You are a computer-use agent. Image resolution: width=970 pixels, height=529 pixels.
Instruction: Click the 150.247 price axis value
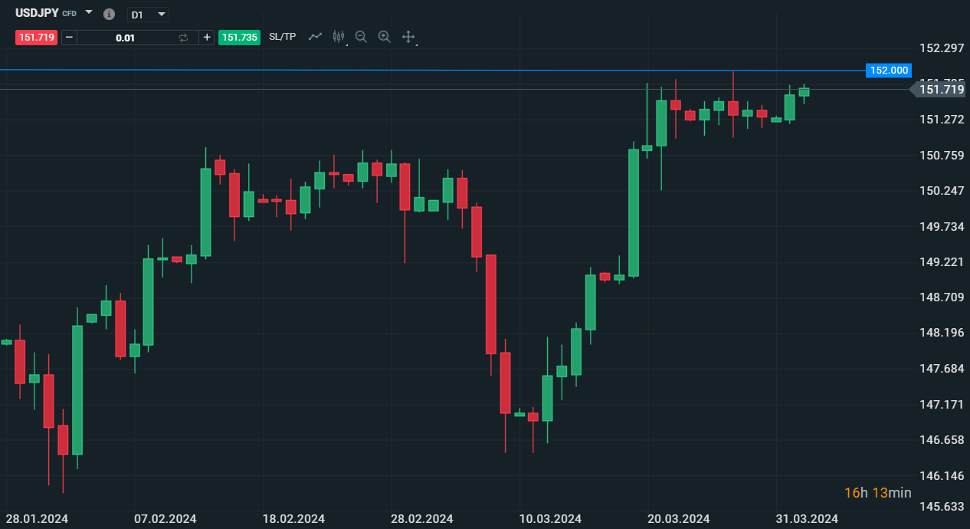pyautogui.click(x=942, y=191)
